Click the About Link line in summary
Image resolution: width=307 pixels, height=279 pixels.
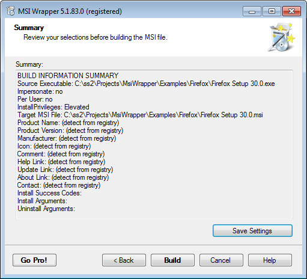pyautogui.click(x=63, y=177)
